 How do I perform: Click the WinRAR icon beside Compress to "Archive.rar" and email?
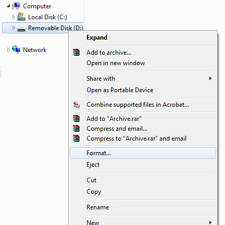pyautogui.click(x=76, y=139)
